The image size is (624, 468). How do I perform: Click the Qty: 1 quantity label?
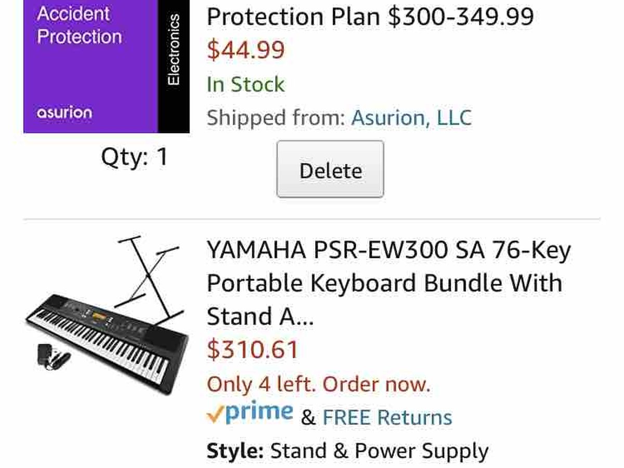135,156
